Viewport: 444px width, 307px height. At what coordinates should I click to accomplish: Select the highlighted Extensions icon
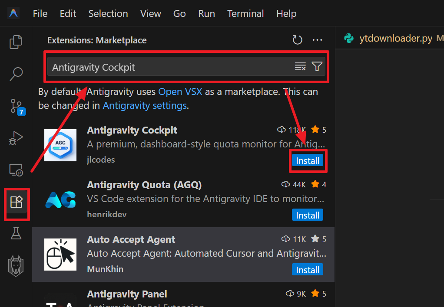click(x=17, y=202)
